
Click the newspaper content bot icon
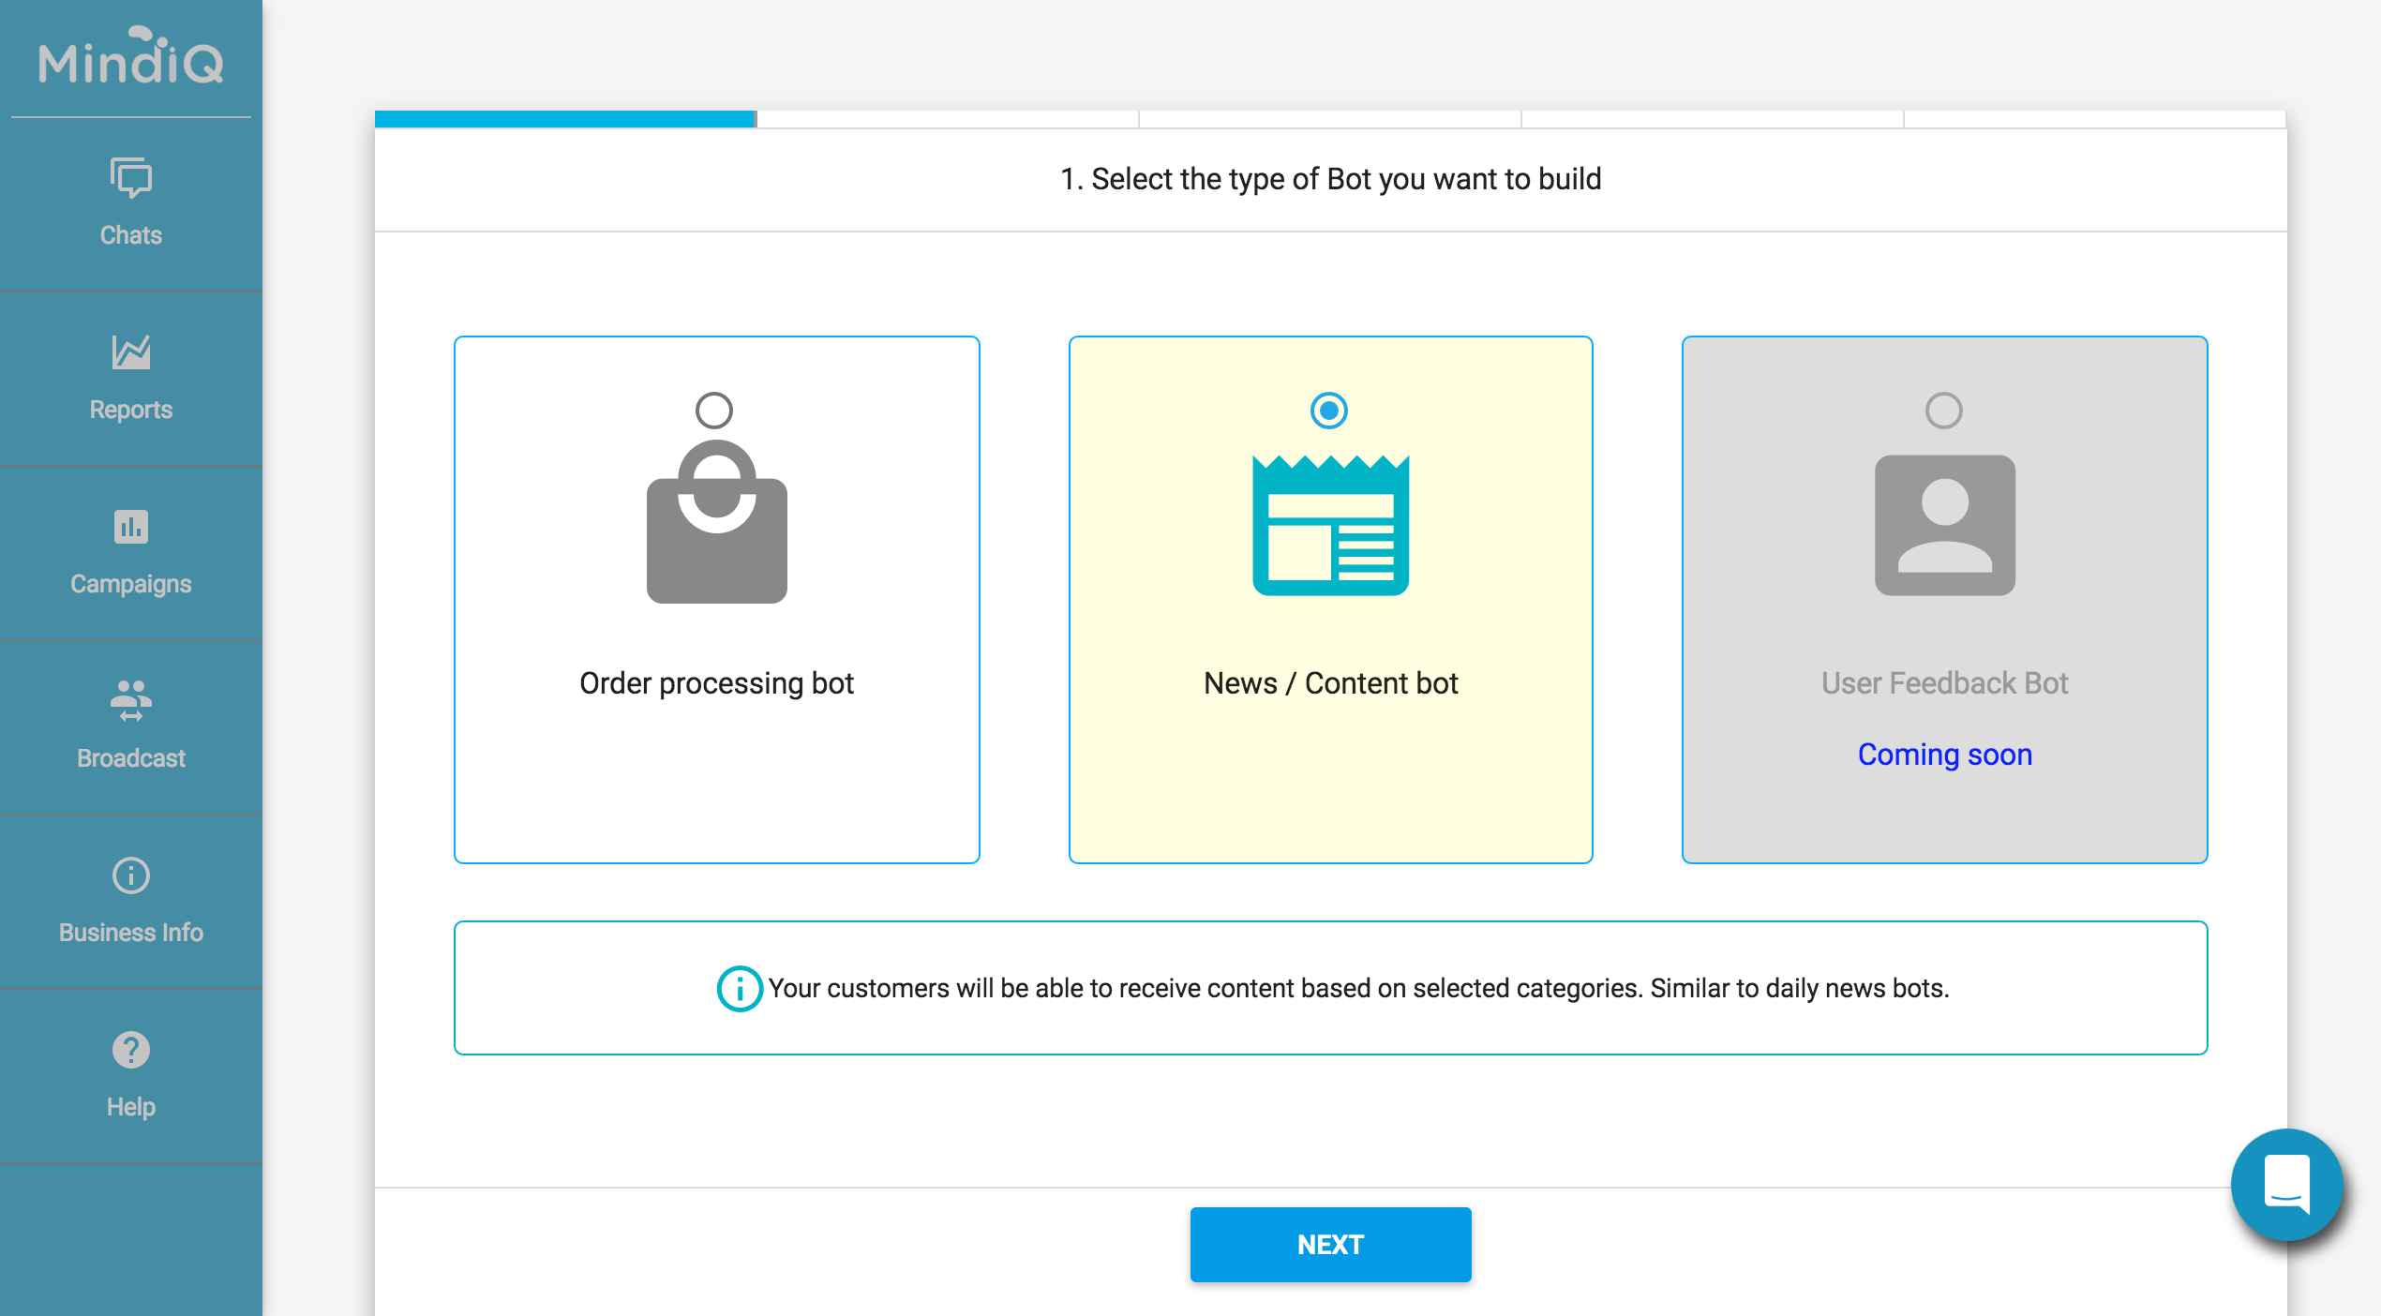[x=1330, y=525]
